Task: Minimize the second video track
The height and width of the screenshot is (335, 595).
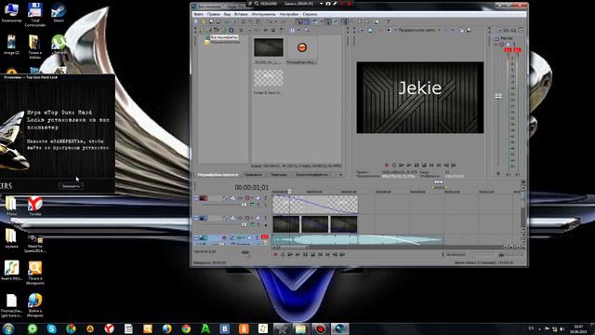Action: [196, 218]
